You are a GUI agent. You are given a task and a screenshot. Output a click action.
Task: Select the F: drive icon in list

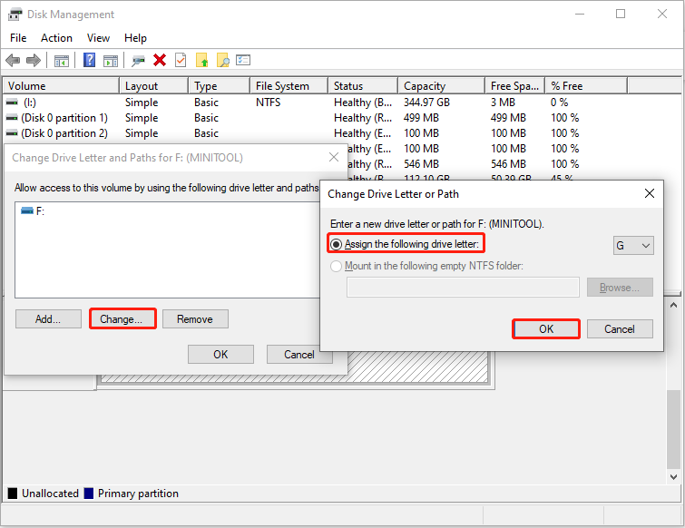point(27,211)
